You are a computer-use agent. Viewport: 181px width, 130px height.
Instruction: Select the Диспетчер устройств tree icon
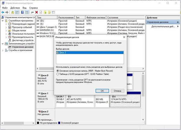click(x=9, y=40)
